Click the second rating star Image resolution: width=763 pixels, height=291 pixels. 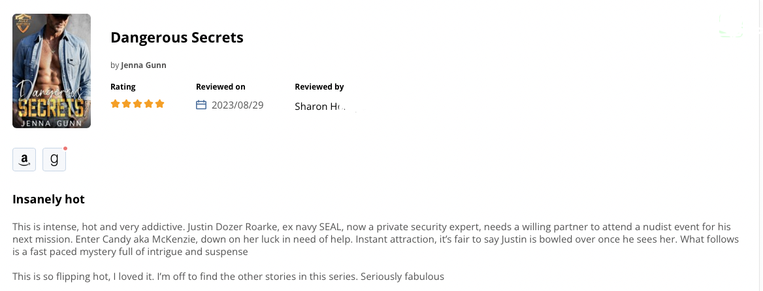point(127,104)
